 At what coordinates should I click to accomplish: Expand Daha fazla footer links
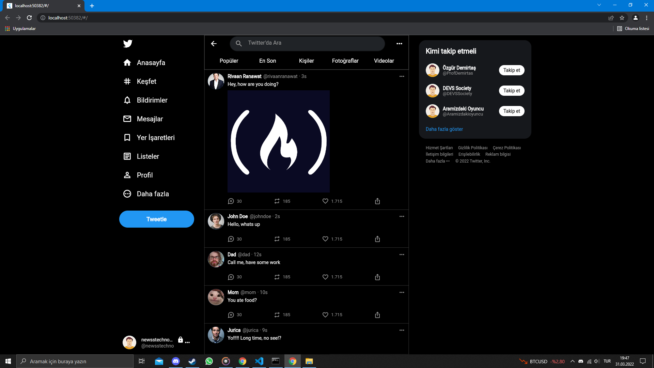[437, 161]
